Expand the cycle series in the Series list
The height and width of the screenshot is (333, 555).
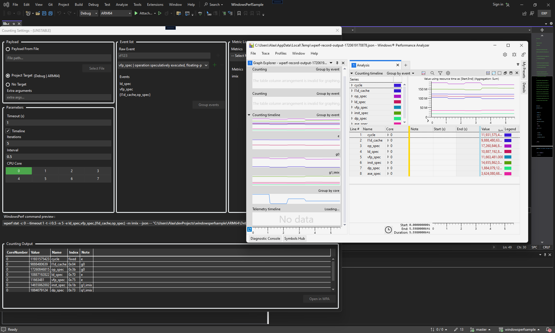tap(352, 85)
